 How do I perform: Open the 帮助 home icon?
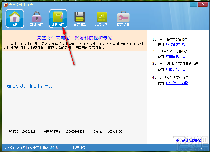15,19
